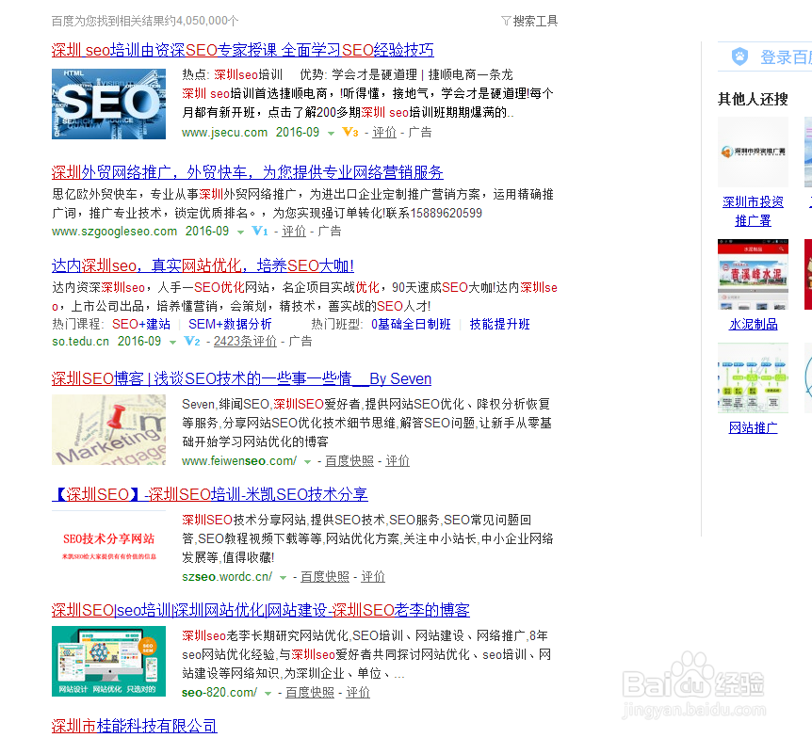The image size is (812, 738).
Task: Click the SEO thumbnail of the jsecu result
Action: tap(108, 104)
